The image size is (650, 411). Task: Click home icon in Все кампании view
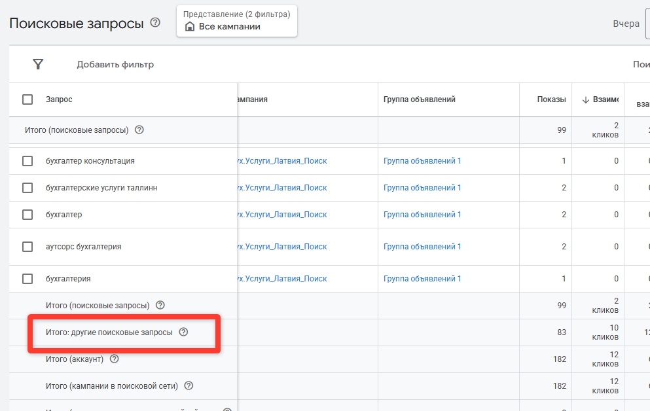coord(190,27)
